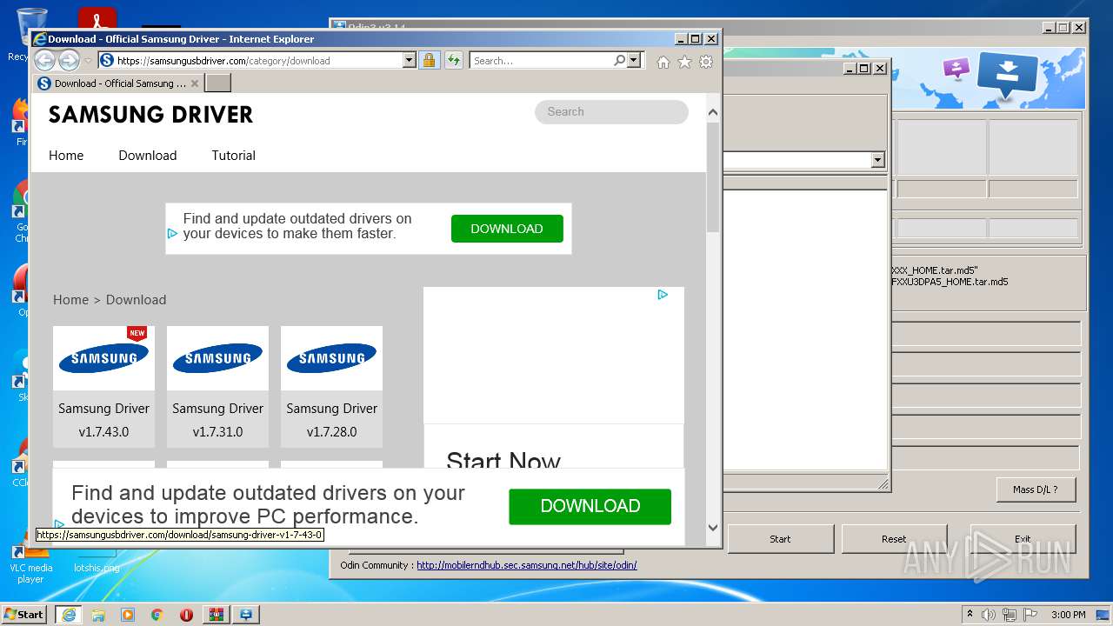The height and width of the screenshot is (626, 1113).
Task: Open Home in the site navigation
Action: click(66, 156)
